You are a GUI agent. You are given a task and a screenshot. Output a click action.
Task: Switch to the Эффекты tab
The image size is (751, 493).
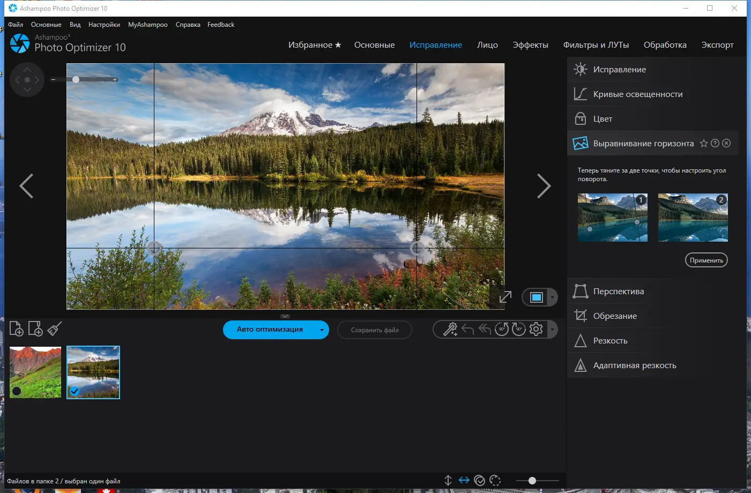pos(530,45)
